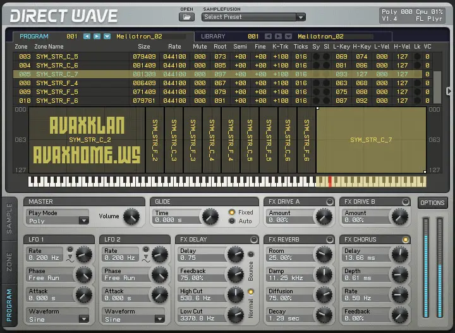Open the program list dropdown arrow
Viewport: 455px width, 333px height.
pos(107,36)
